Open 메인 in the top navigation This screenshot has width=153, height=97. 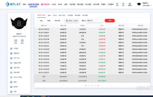tap(24, 4)
